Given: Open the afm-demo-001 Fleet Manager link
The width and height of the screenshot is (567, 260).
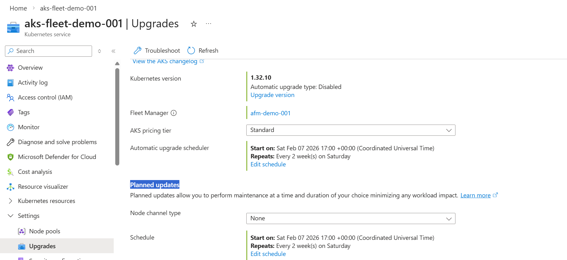Looking at the screenshot, I should coord(270,113).
